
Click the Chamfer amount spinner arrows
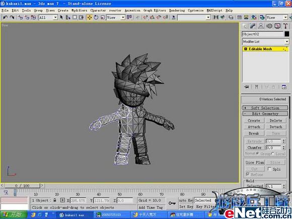tap(283, 148)
